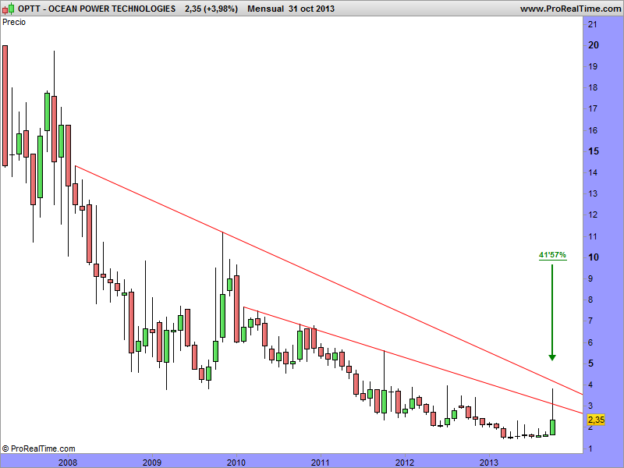This screenshot has width=624, height=468.
Task: Click the 2012 year label on time axis
Action: click(x=405, y=463)
